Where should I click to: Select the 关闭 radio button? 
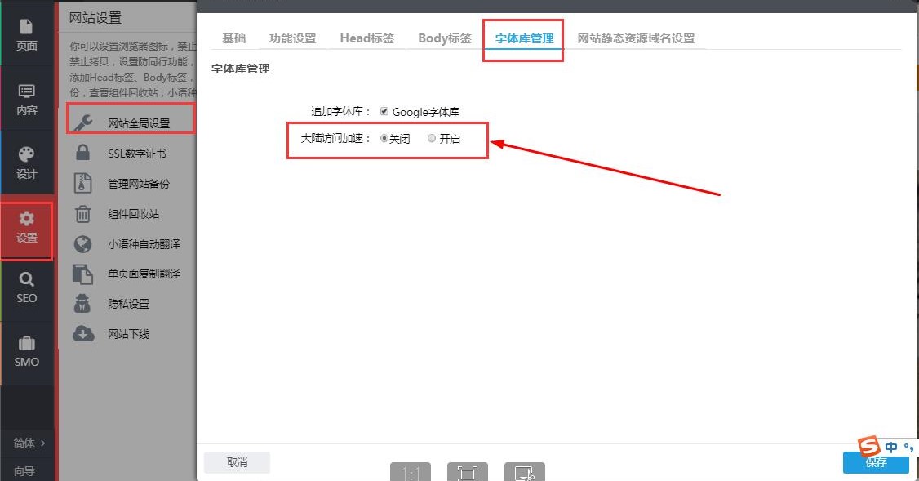pos(384,139)
